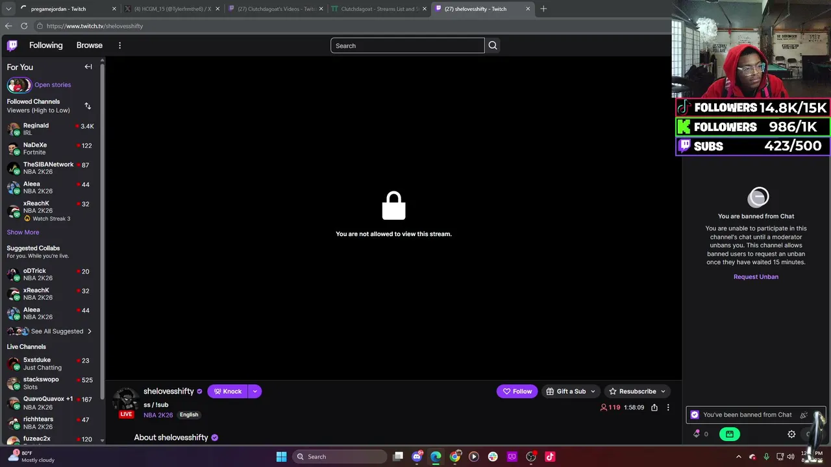Open richhtears live channel

click(51, 423)
